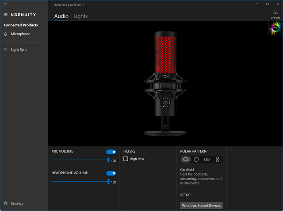Image resolution: width=283 pixels, height=211 pixels.
Task: Switch to the Lights tab
Action: tap(80, 16)
